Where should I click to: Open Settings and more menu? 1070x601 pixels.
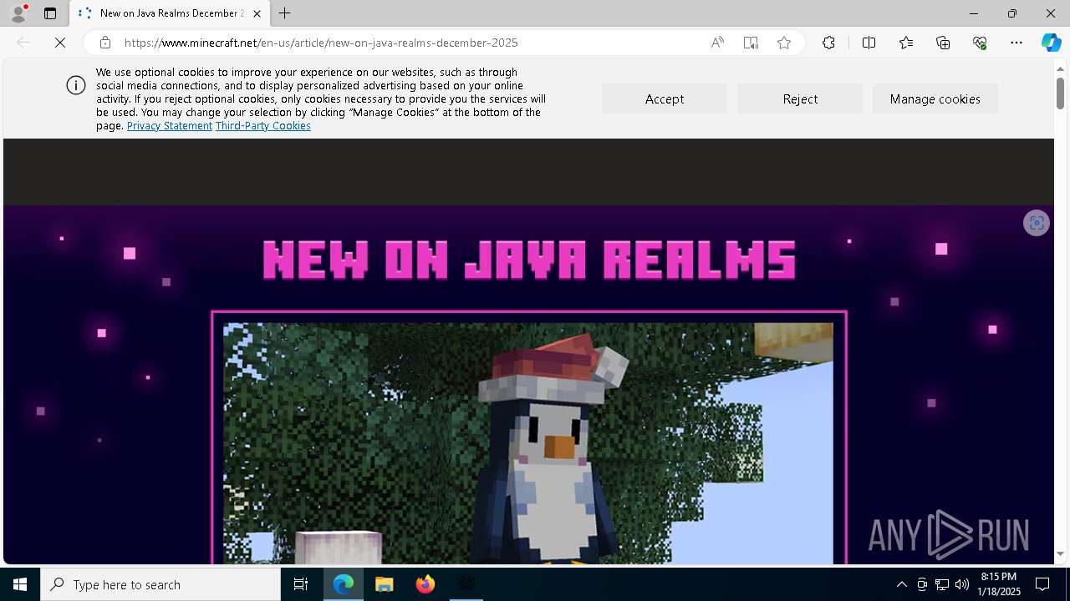(1016, 43)
